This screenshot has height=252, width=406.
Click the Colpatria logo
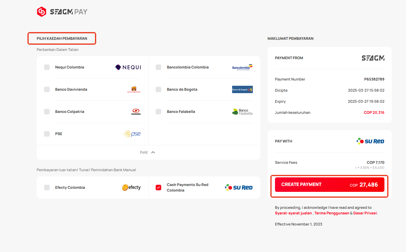[x=136, y=112]
